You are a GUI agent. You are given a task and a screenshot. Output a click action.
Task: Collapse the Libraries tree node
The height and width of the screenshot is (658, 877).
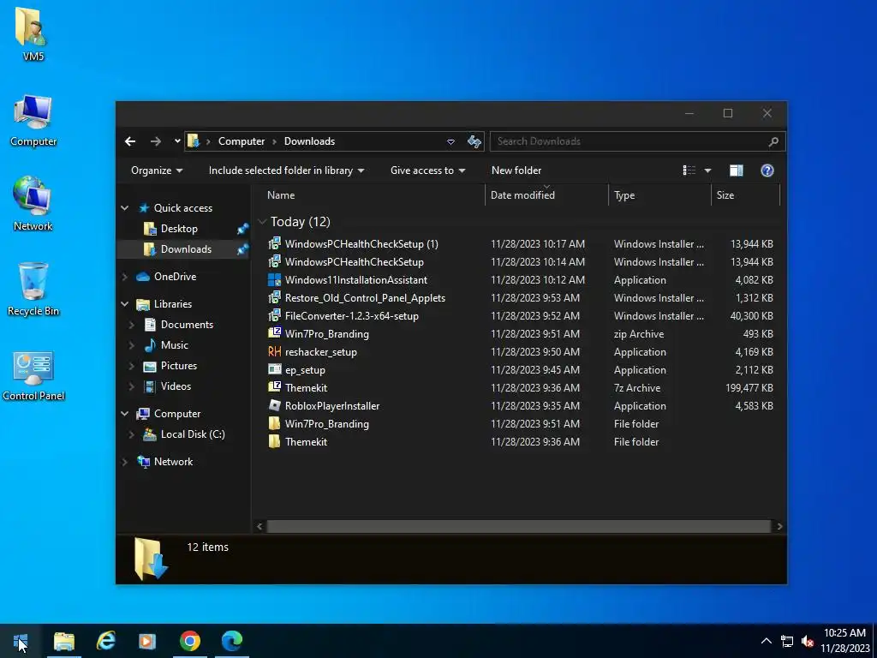(125, 304)
